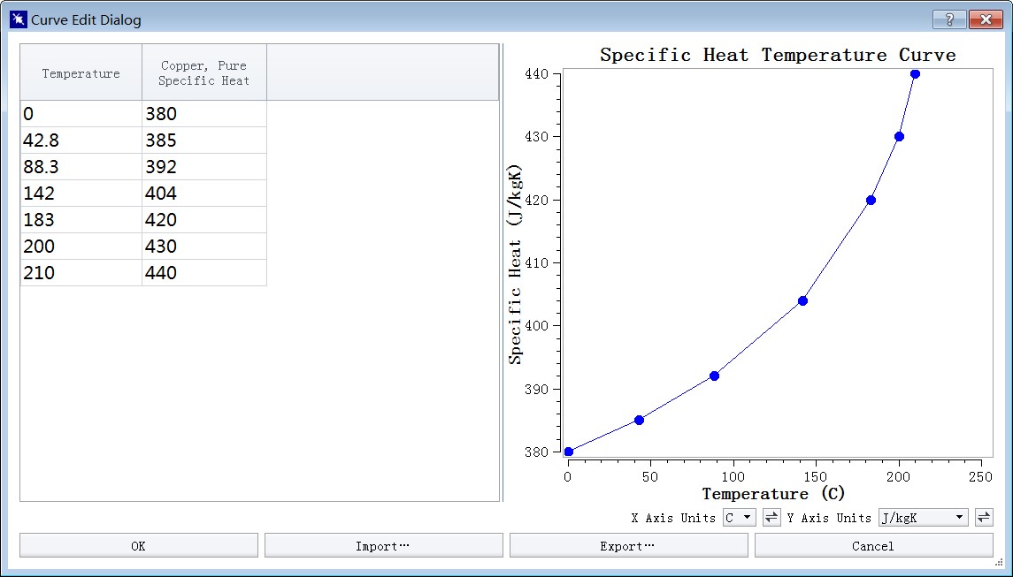1013x577 pixels.
Task: Click the help question mark button
Action: 949,19
